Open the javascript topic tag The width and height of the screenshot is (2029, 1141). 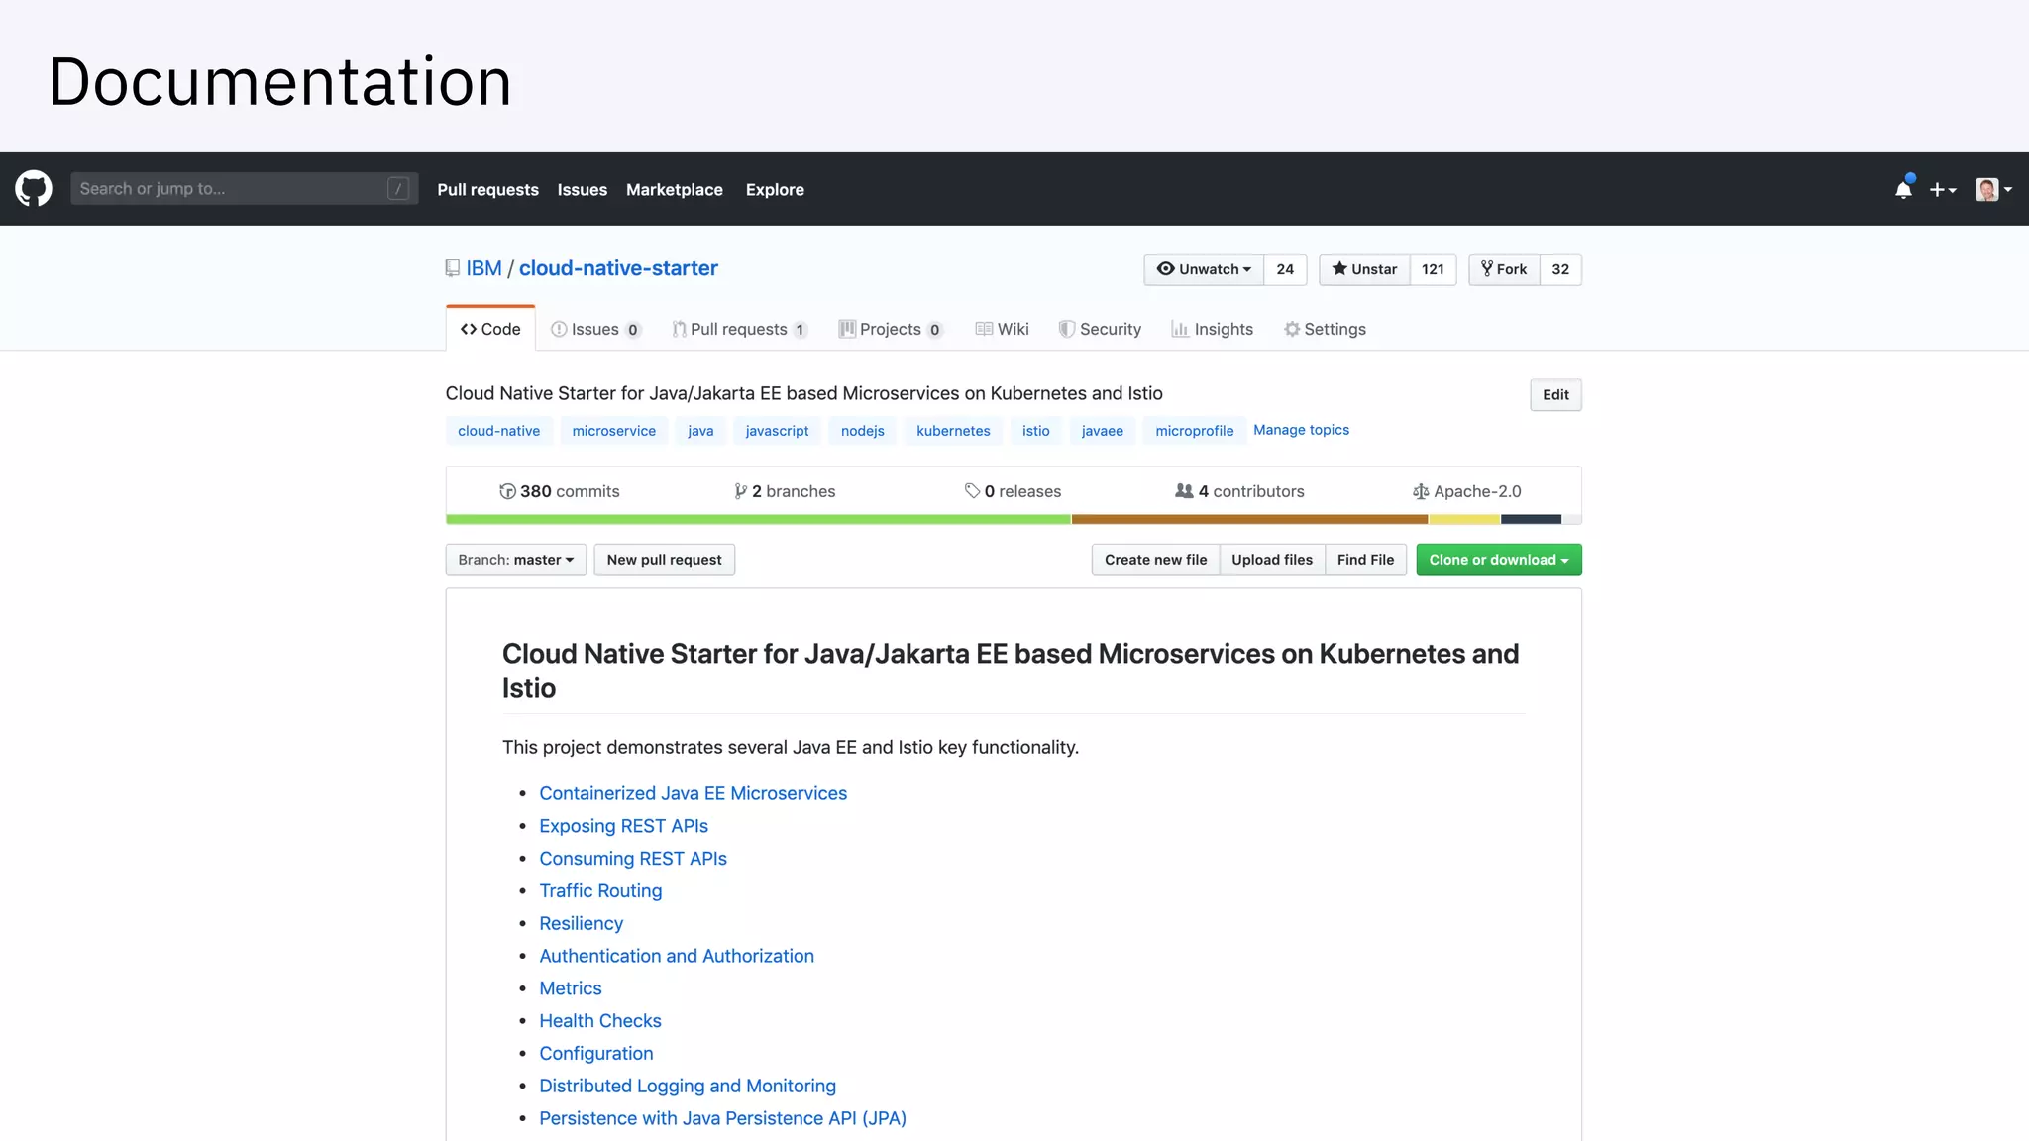tap(777, 431)
